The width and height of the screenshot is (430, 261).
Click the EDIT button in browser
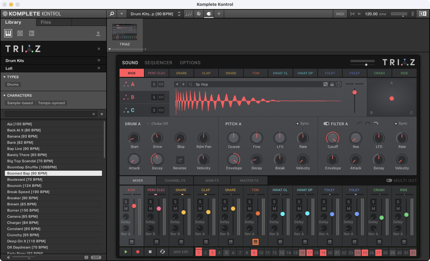pyautogui.click(x=96, y=258)
